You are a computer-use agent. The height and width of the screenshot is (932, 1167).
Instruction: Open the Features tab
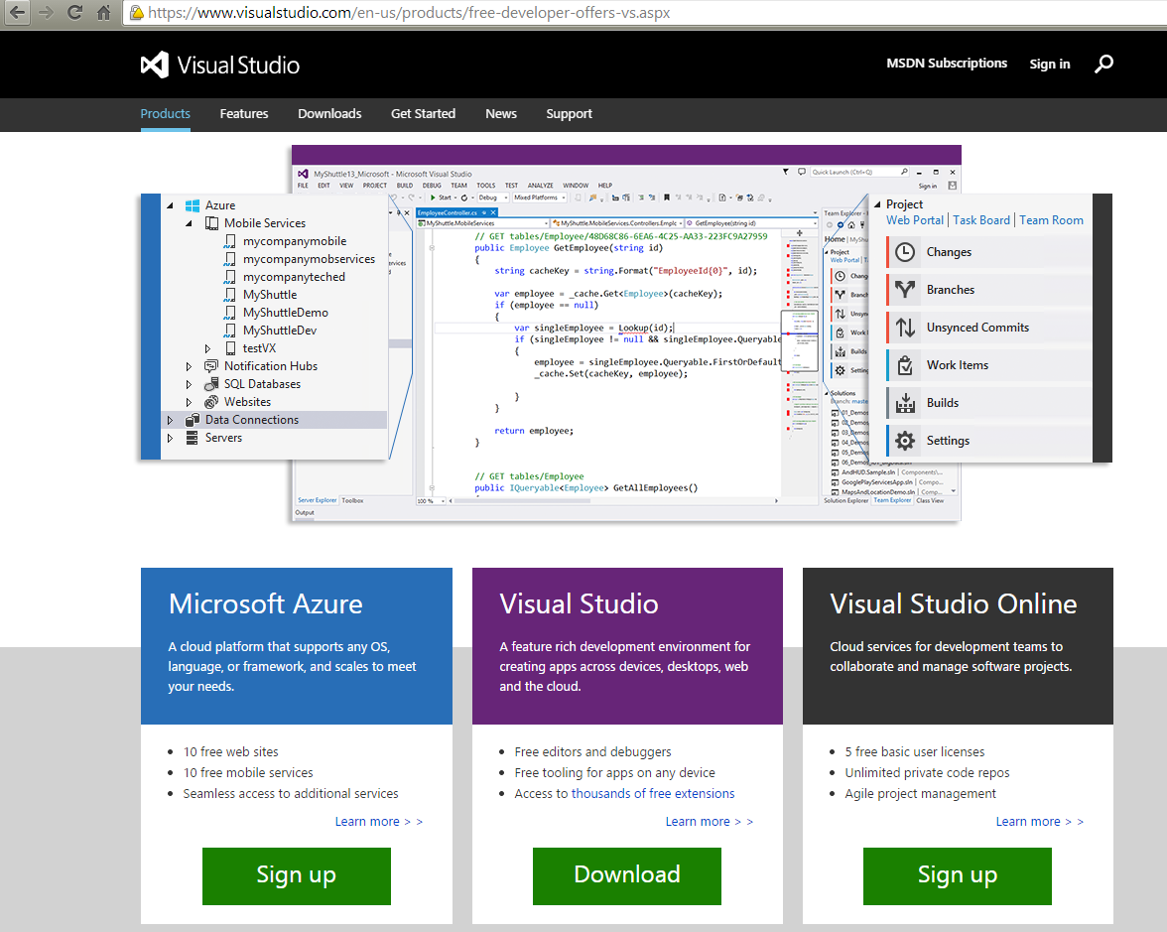tap(244, 114)
